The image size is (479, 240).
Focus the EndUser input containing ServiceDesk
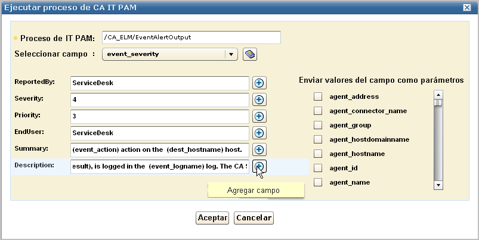click(x=160, y=133)
